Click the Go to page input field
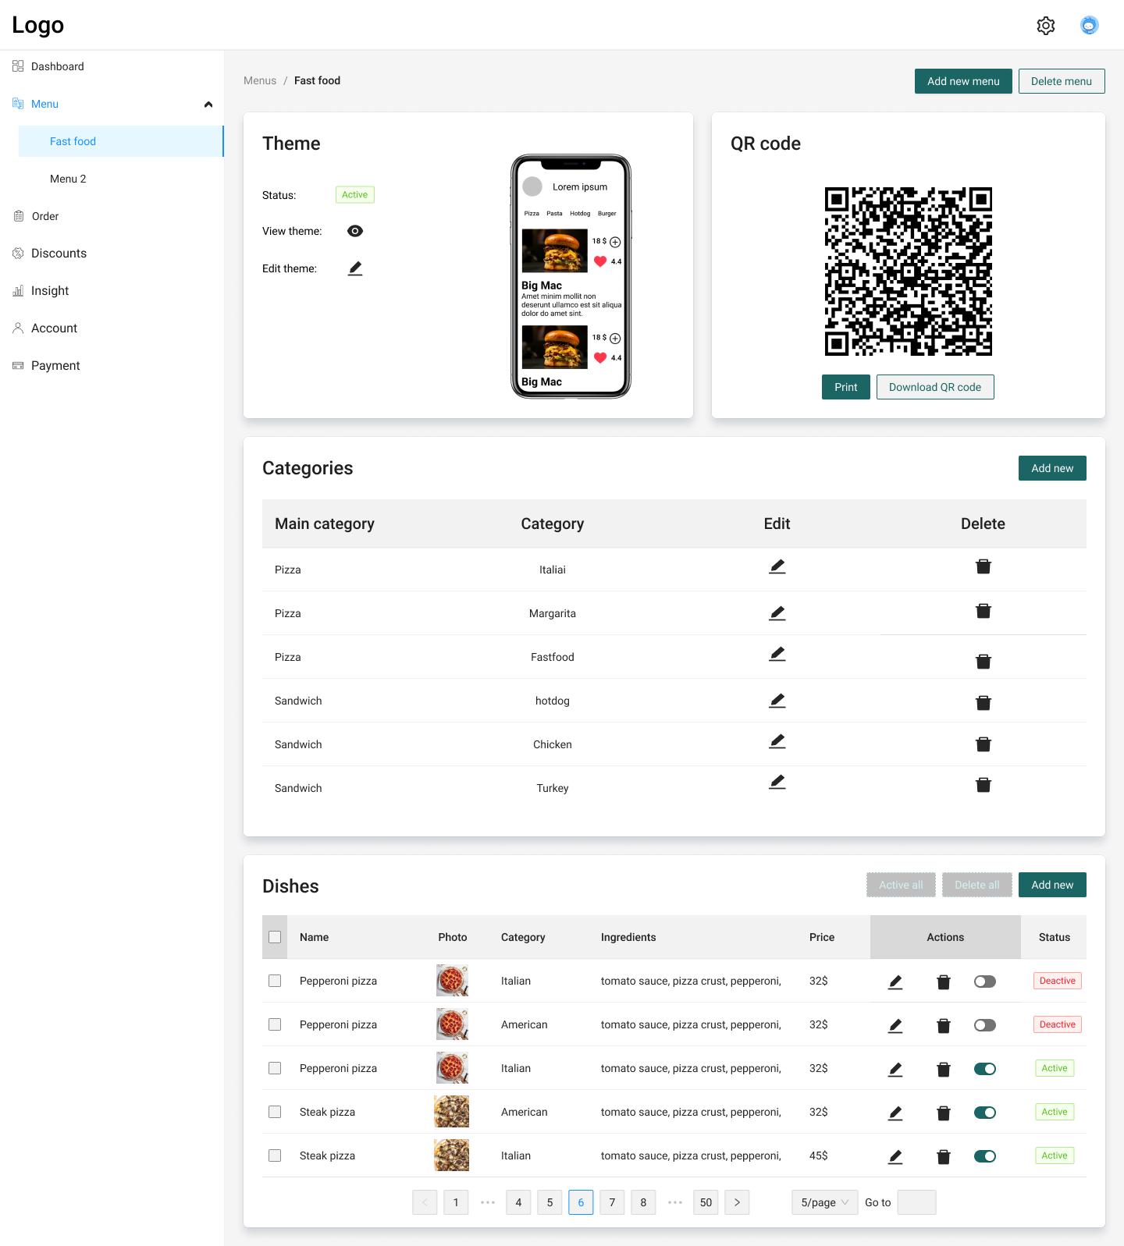The height and width of the screenshot is (1246, 1124). point(916,1202)
